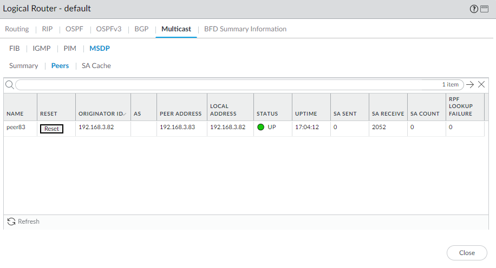
Task: Click the search magnifier icon
Action: 9,85
